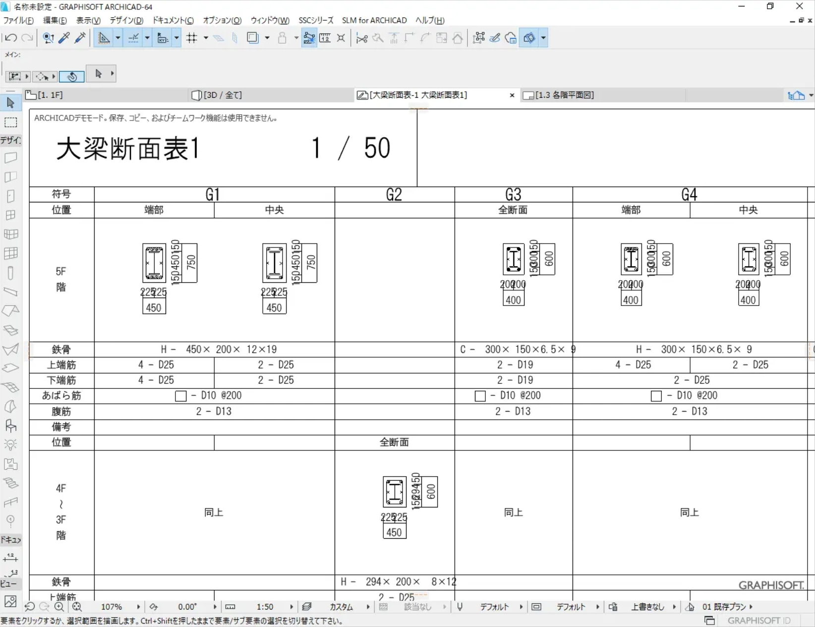The height and width of the screenshot is (627, 815).
Task: Open grid snap options dropdown arrow
Action: pyautogui.click(x=206, y=38)
